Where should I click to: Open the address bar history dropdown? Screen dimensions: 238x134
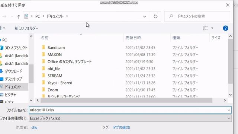(x=145, y=16)
